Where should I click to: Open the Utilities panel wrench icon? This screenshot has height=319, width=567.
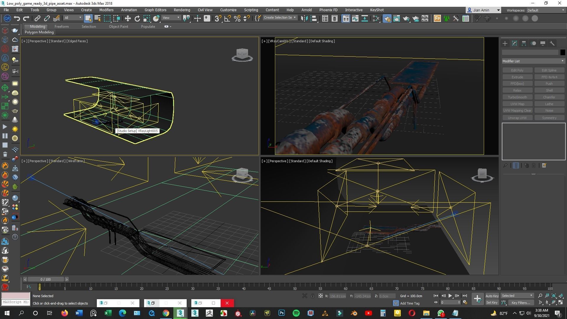click(x=553, y=43)
